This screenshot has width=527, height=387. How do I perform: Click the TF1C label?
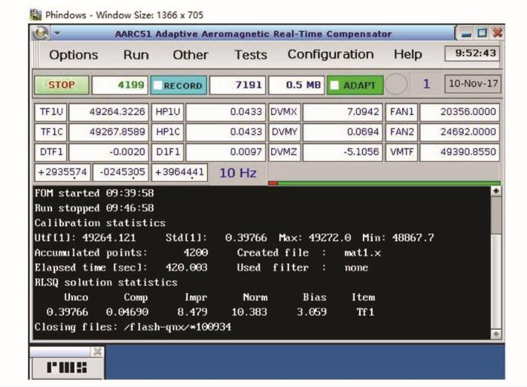click(50, 132)
